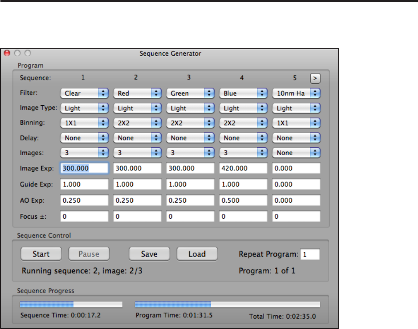Click Guide Exp field for sequence 1
The width and height of the screenshot is (418, 329).
pos(84,185)
